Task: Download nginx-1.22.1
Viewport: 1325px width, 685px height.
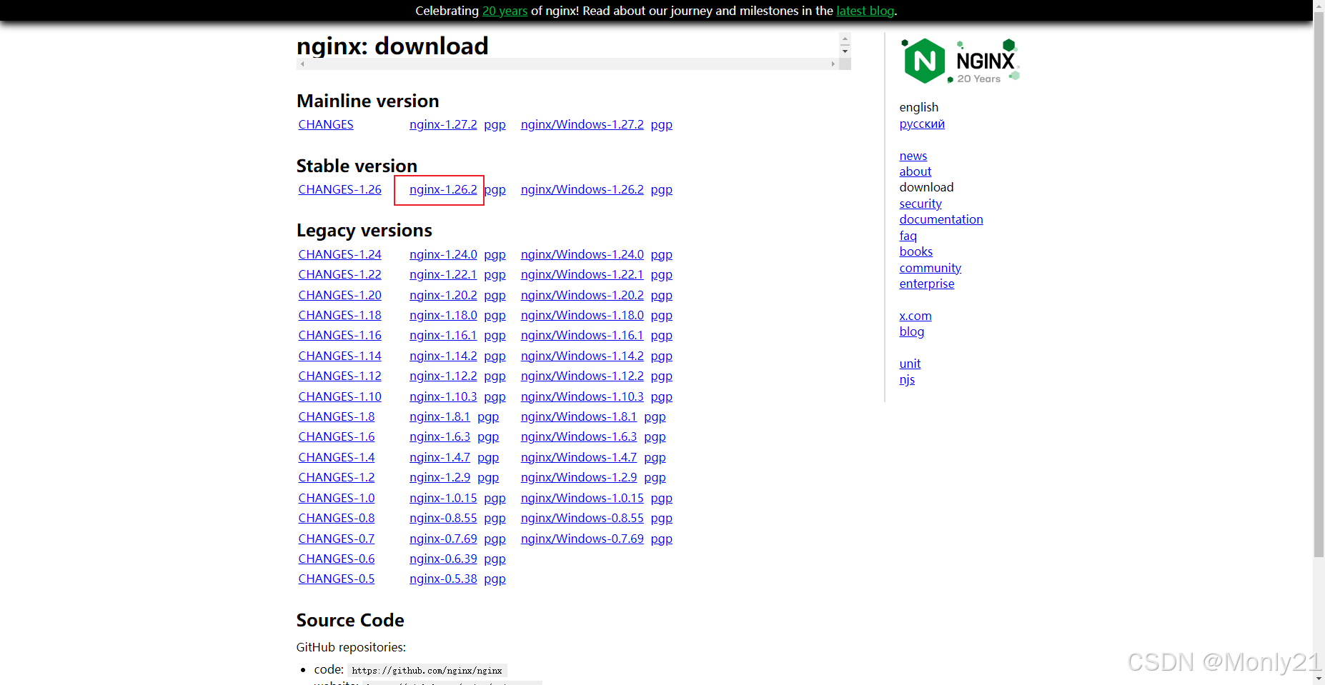Action: click(x=443, y=274)
